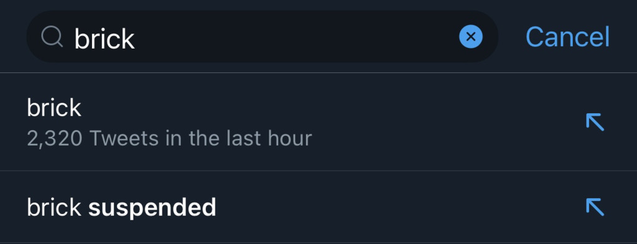Click the tweet count subtitle under brick
Image resolution: width=637 pixels, height=244 pixels.
(x=169, y=139)
